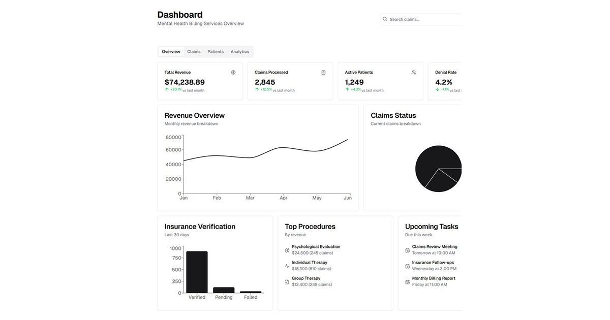The image size is (610, 320).
Task: Click the Psychological Evaluation procedure entry
Action: click(316, 247)
